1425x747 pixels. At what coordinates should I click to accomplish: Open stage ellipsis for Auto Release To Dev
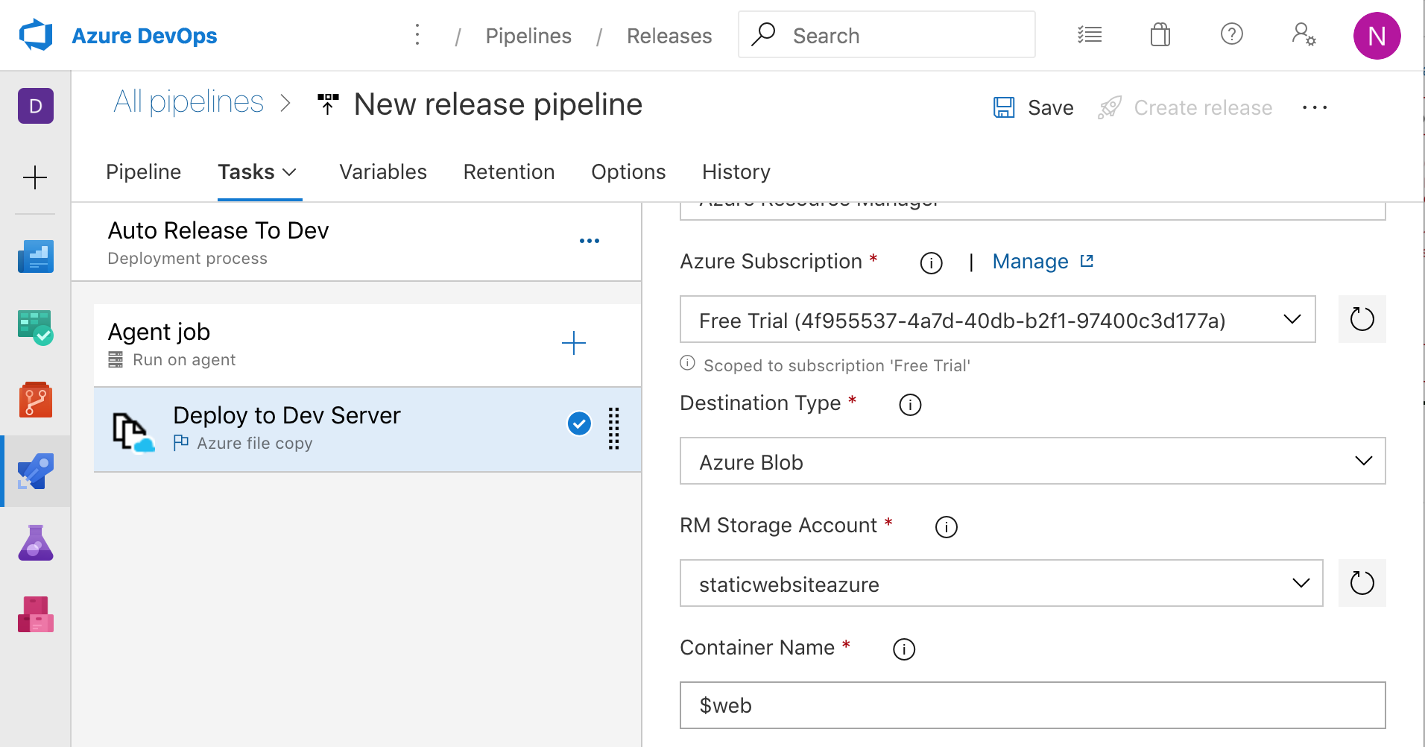pyautogui.click(x=590, y=241)
